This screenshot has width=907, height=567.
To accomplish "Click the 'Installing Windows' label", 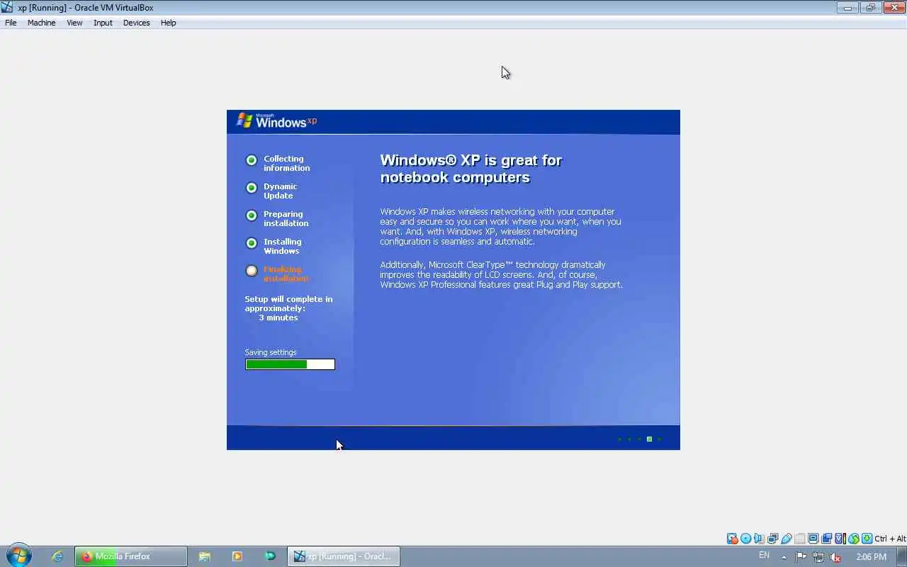I will point(282,247).
